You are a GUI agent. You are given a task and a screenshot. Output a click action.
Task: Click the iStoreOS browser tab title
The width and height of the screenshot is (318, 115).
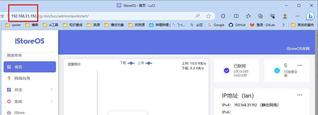139,5
